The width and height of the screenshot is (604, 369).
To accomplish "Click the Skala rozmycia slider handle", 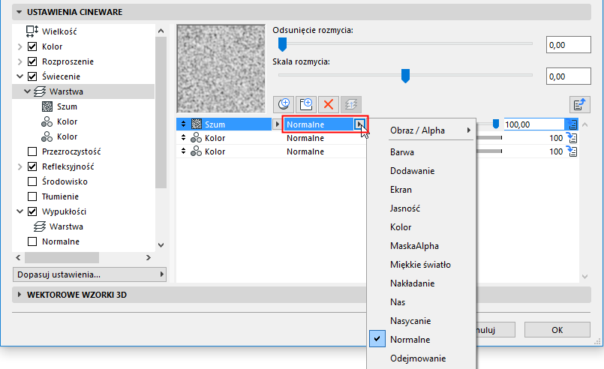I will 405,76.
